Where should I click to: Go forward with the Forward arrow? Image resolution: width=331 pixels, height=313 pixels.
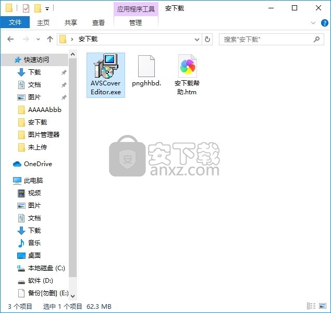[26, 39]
